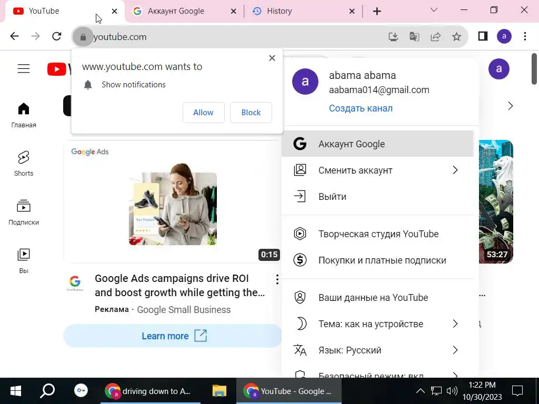Click the Google Small Business channel name
The width and height of the screenshot is (539, 404).
(x=184, y=309)
